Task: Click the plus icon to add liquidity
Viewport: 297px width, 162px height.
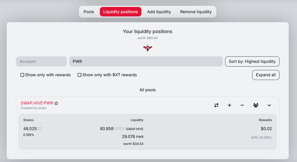Action: 229,105
